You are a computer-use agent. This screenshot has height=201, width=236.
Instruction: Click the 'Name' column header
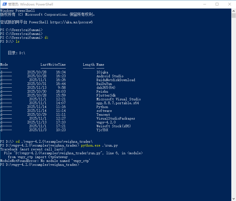tap(100, 65)
